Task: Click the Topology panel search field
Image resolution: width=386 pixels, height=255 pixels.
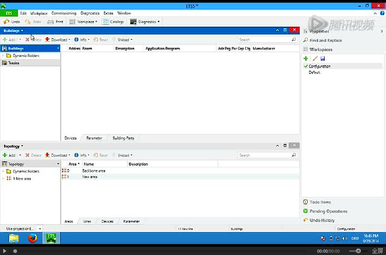Action: point(264,155)
